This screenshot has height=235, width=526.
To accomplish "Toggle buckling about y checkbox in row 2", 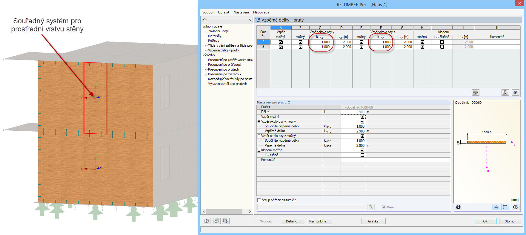I will point(300,42).
